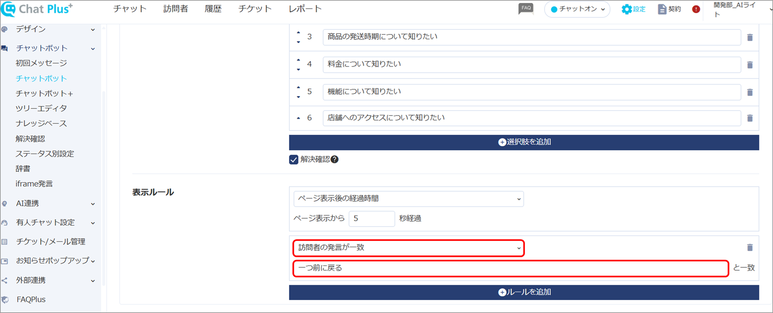The height and width of the screenshot is (313, 773).
Task: Click the 契約 link in the header
Action: [675, 9]
